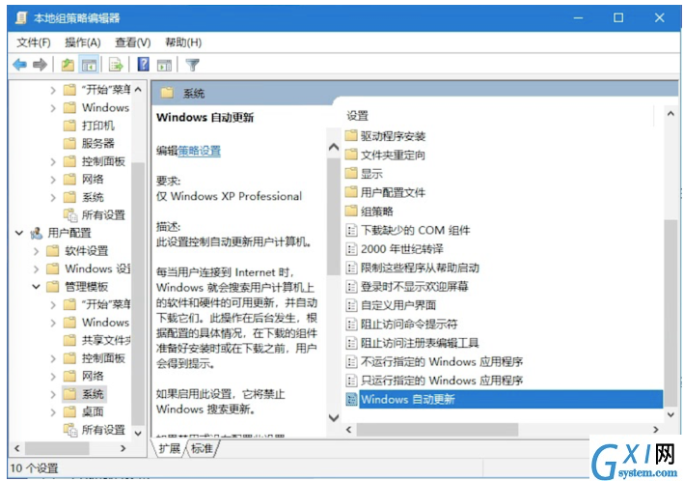Image resolution: width=684 pixels, height=481 pixels.
Task: Click the Group Policy Editor title bar icon
Action: pyautogui.click(x=21, y=17)
